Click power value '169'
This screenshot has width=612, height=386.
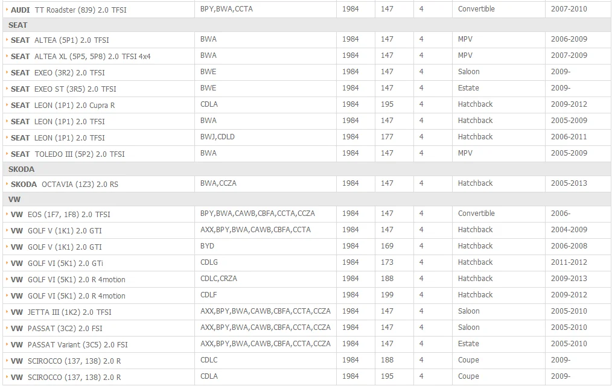pos(387,246)
